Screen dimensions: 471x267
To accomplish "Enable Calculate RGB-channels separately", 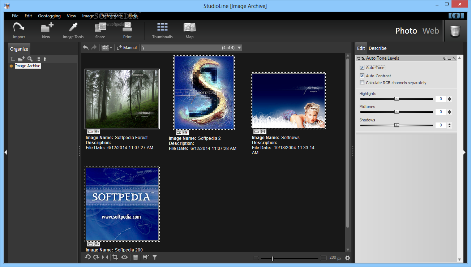I will (362, 83).
